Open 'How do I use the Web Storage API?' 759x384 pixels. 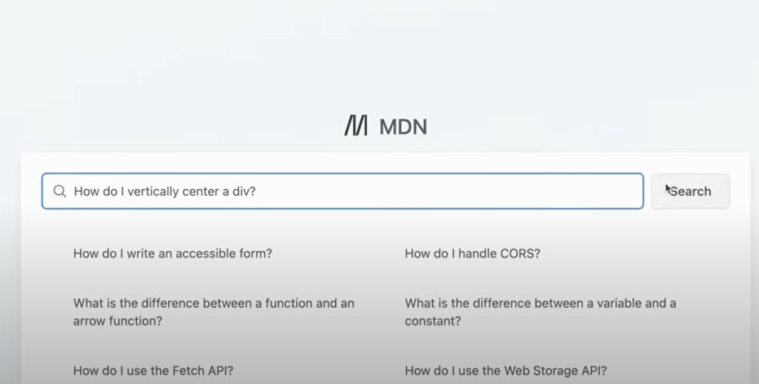click(x=505, y=370)
